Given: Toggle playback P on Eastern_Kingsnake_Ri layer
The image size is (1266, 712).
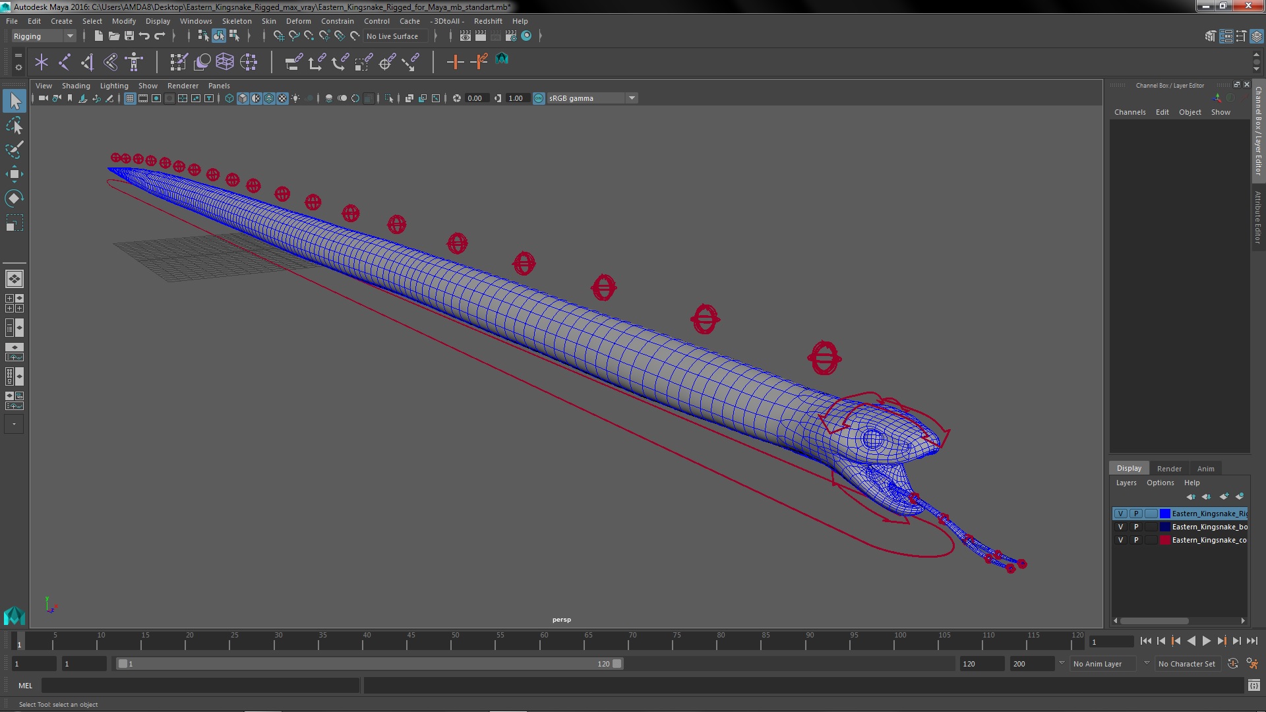Looking at the screenshot, I should [1135, 514].
